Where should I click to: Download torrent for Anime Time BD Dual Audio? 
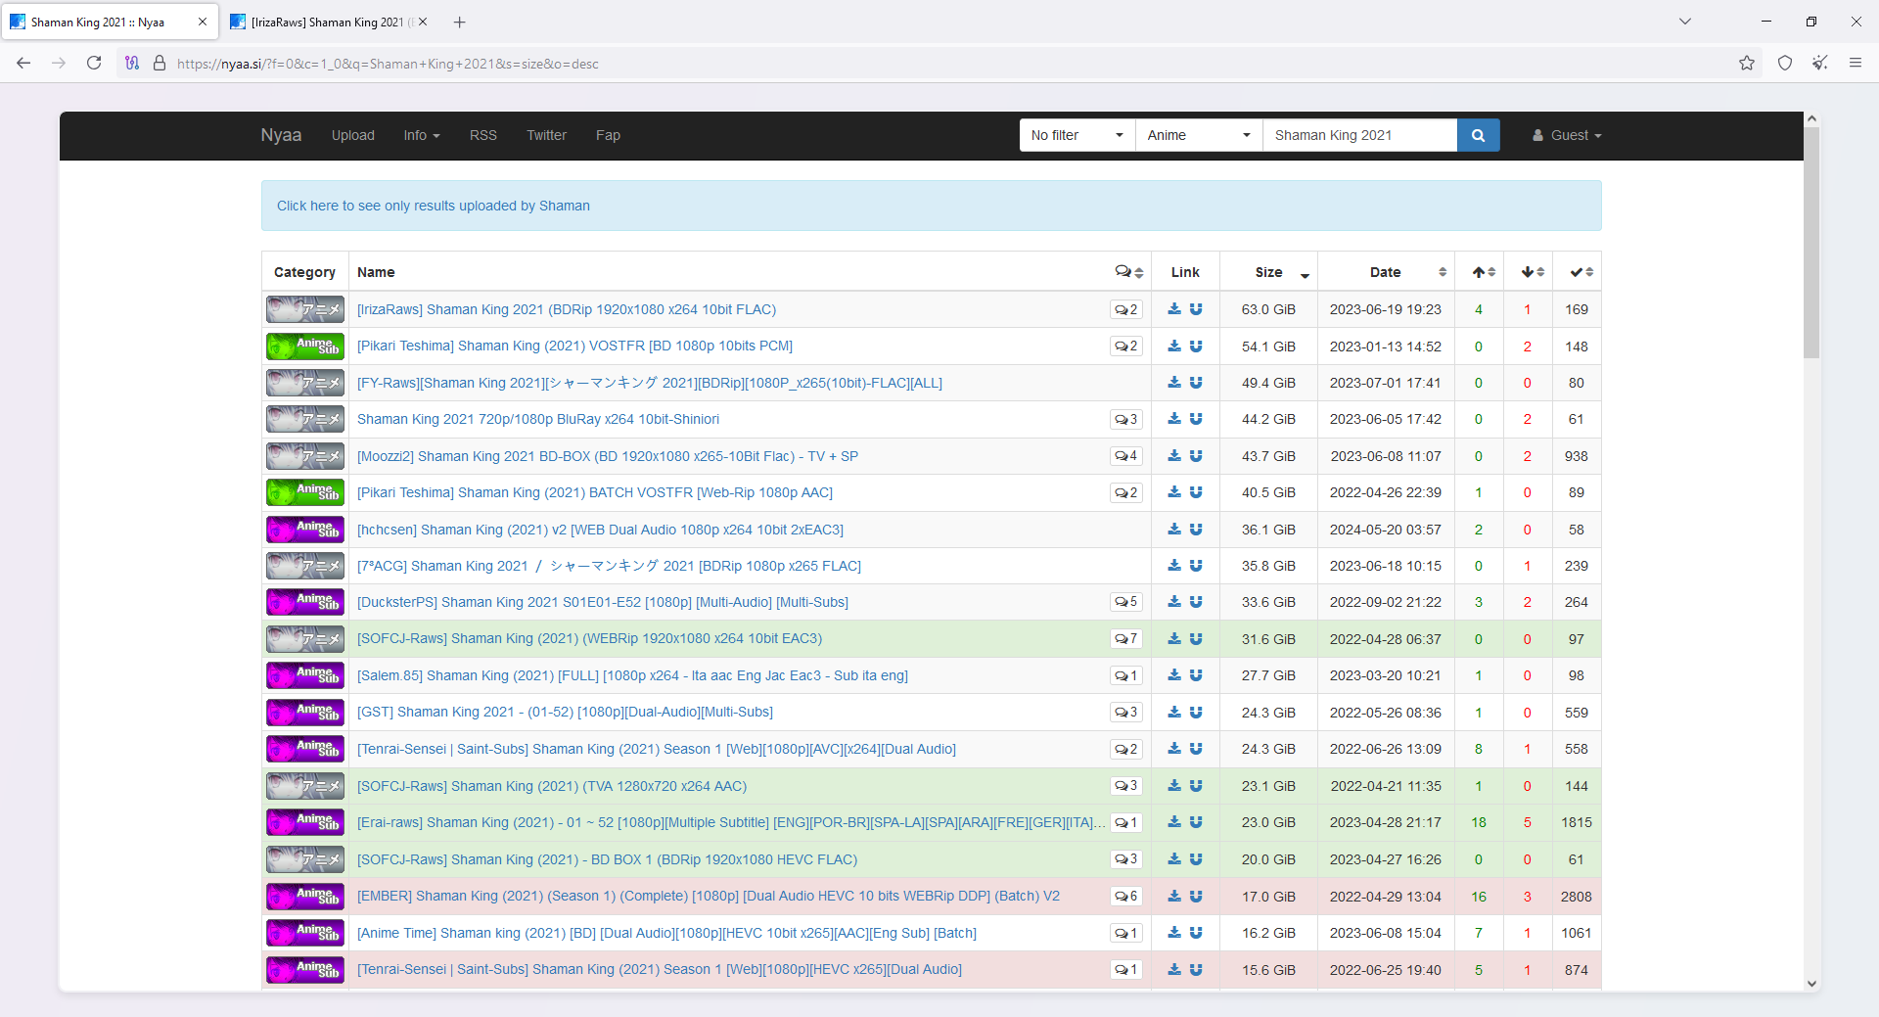[1174, 933]
